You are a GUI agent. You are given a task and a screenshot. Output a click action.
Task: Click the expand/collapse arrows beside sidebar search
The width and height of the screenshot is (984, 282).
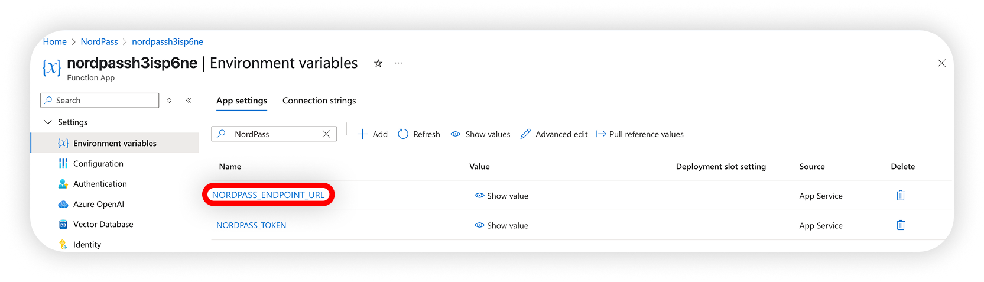(170, 101)
